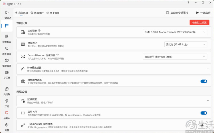Open 控制台 console in the sidebar
214x133 pixels.
tap(7, 115)
